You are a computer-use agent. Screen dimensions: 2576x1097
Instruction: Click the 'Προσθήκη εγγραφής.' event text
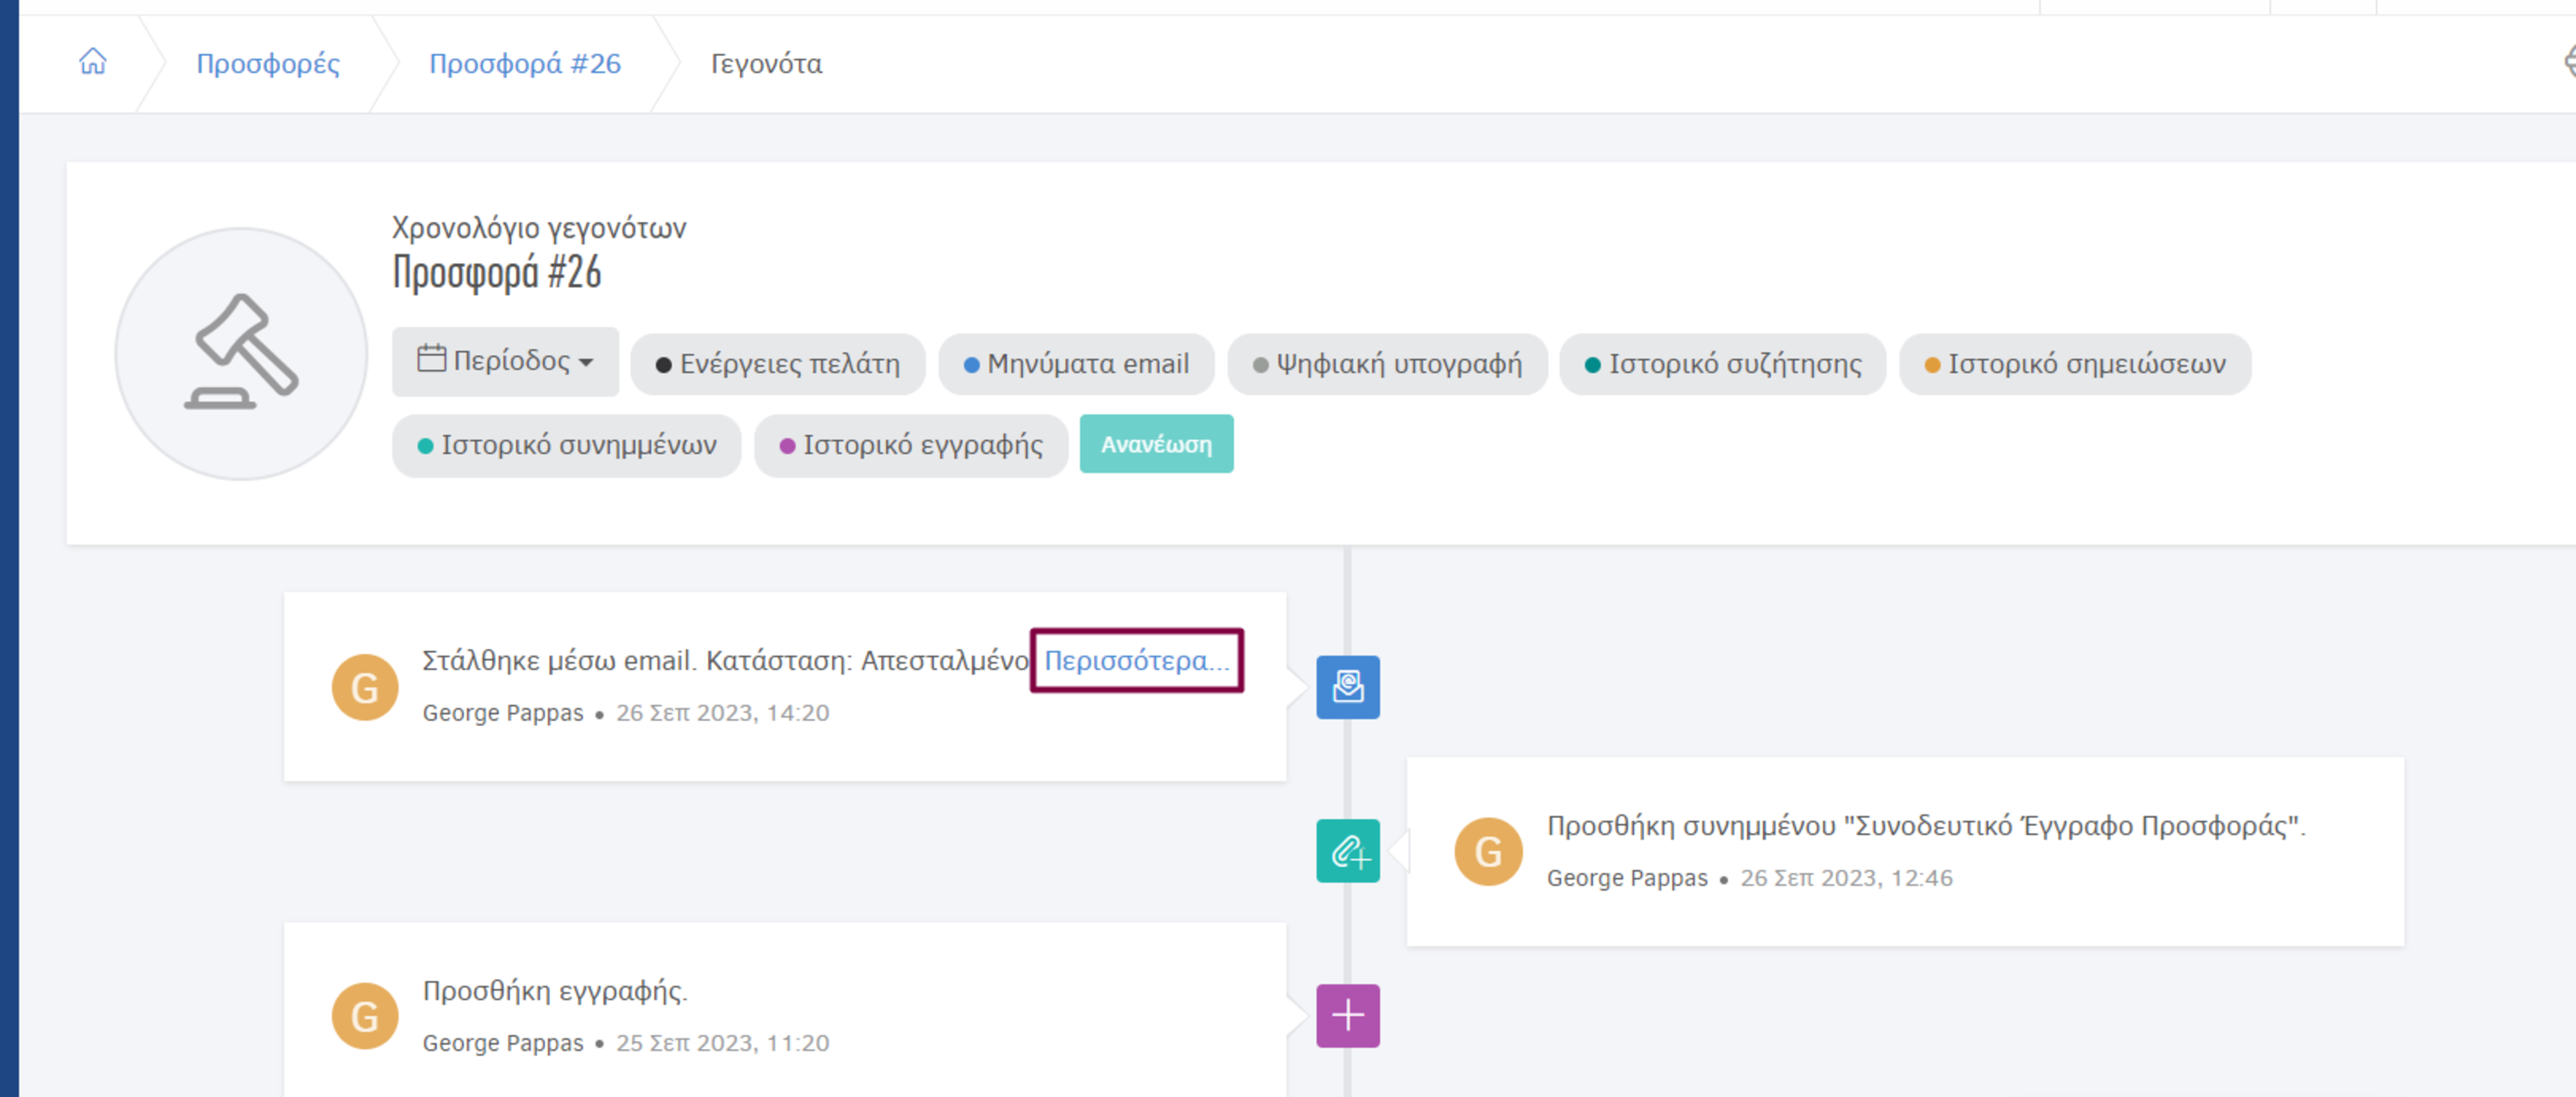555,990
